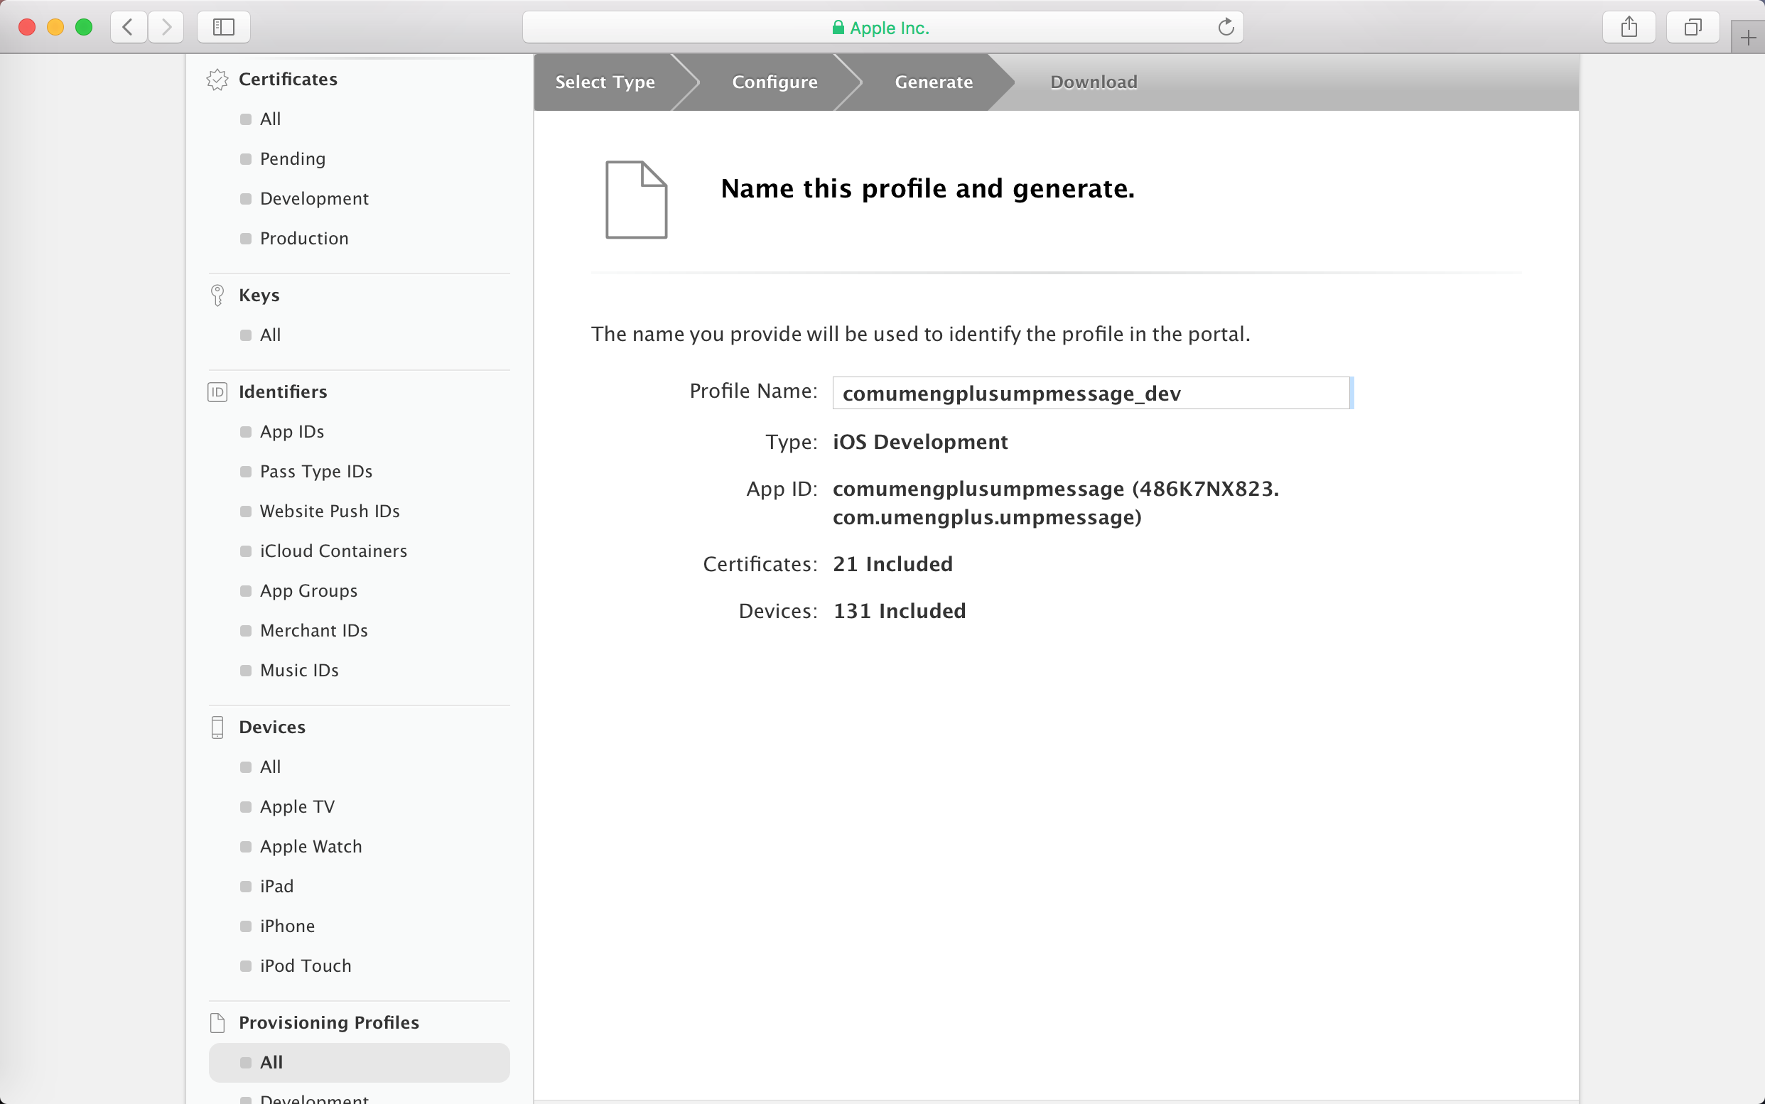Click the green lock icon in the address bar
This screenshot has width=1765, height=1104.
838,28
